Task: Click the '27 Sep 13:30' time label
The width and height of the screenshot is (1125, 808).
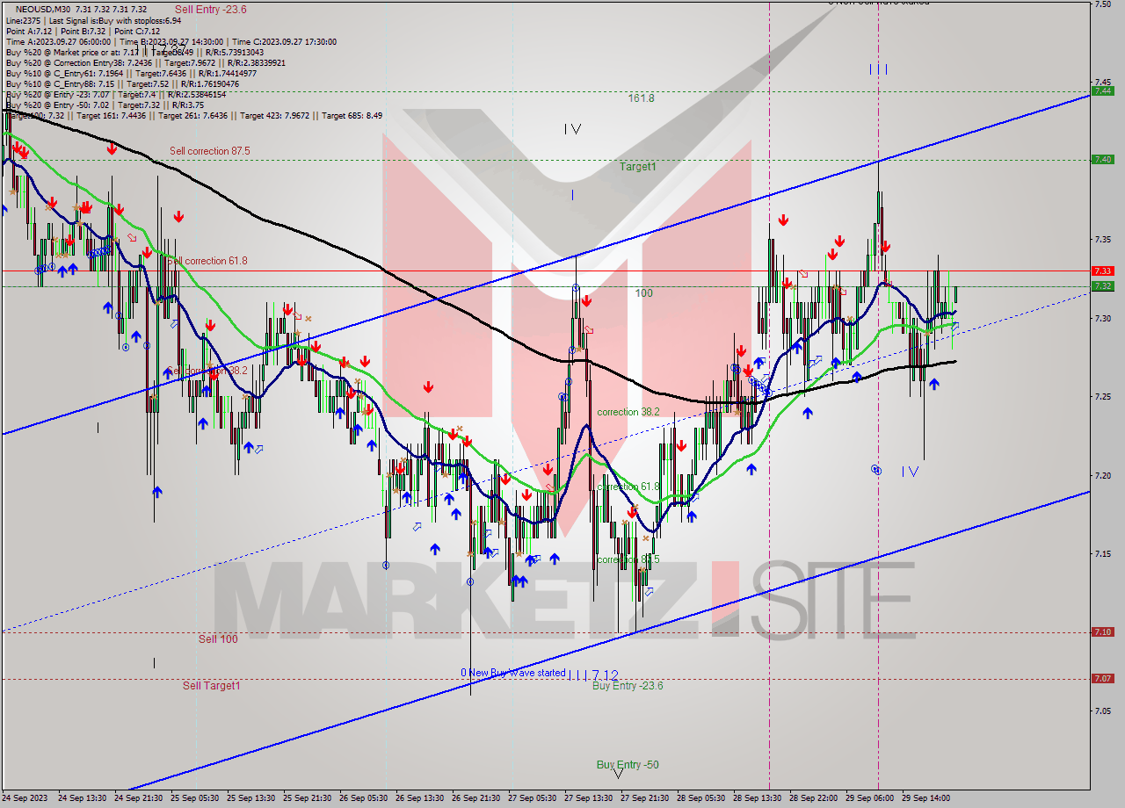Action: tap(588, 798)
